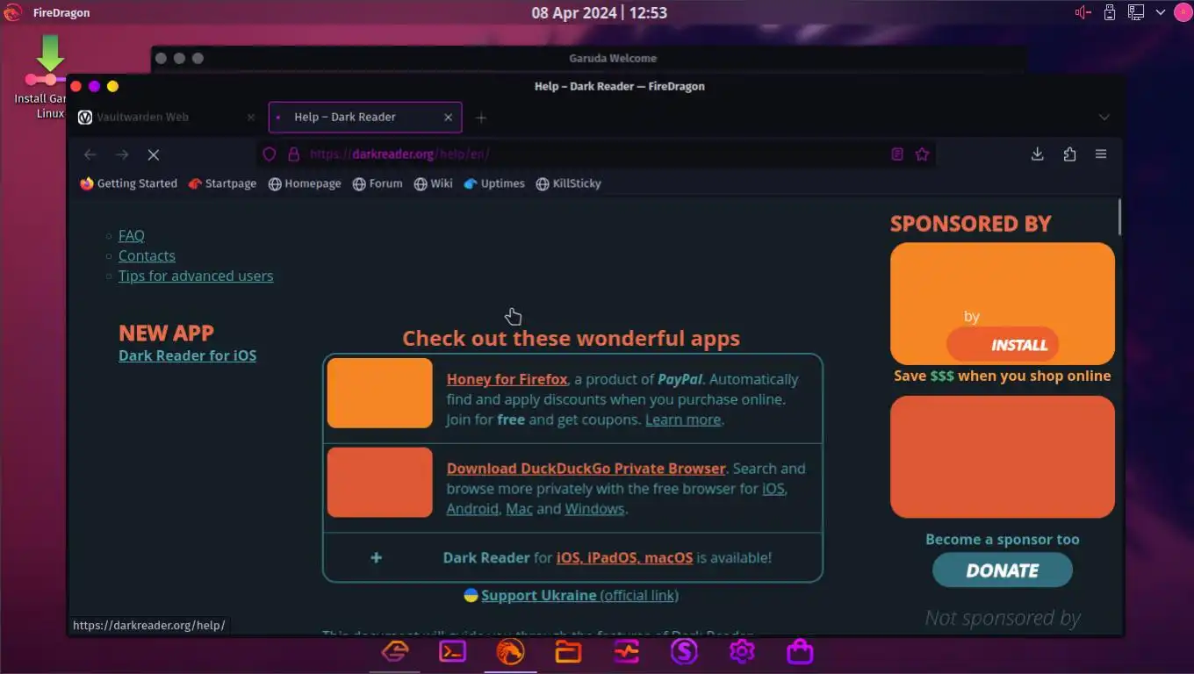Viewport: 1194px width, 674px height.
Task: Switch to the Vaultwarden Web tab
Action: point(167,117)
